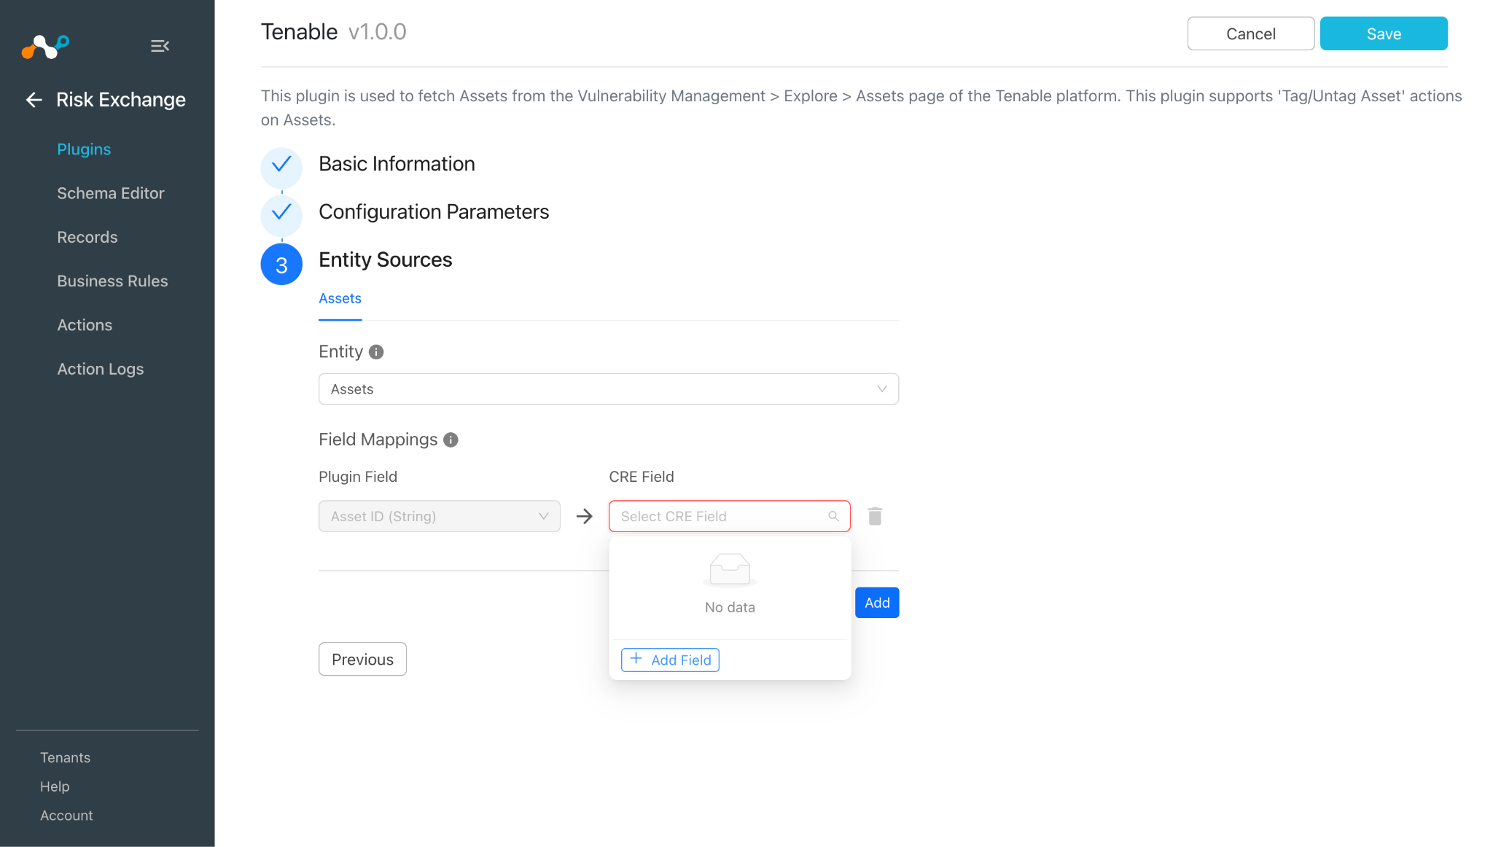
Task: Click the Entity Sources step title
Action: (x=386, y=260)
